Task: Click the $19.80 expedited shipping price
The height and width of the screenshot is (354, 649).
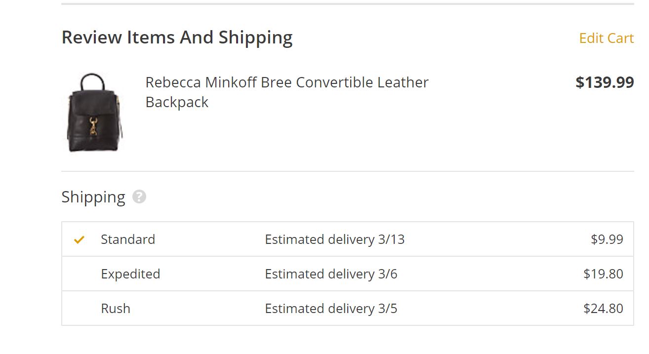Action: click(603, 274)
